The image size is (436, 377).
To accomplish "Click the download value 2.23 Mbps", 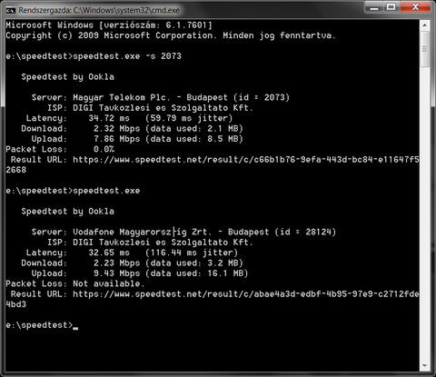I will click(x=116, y=263).
